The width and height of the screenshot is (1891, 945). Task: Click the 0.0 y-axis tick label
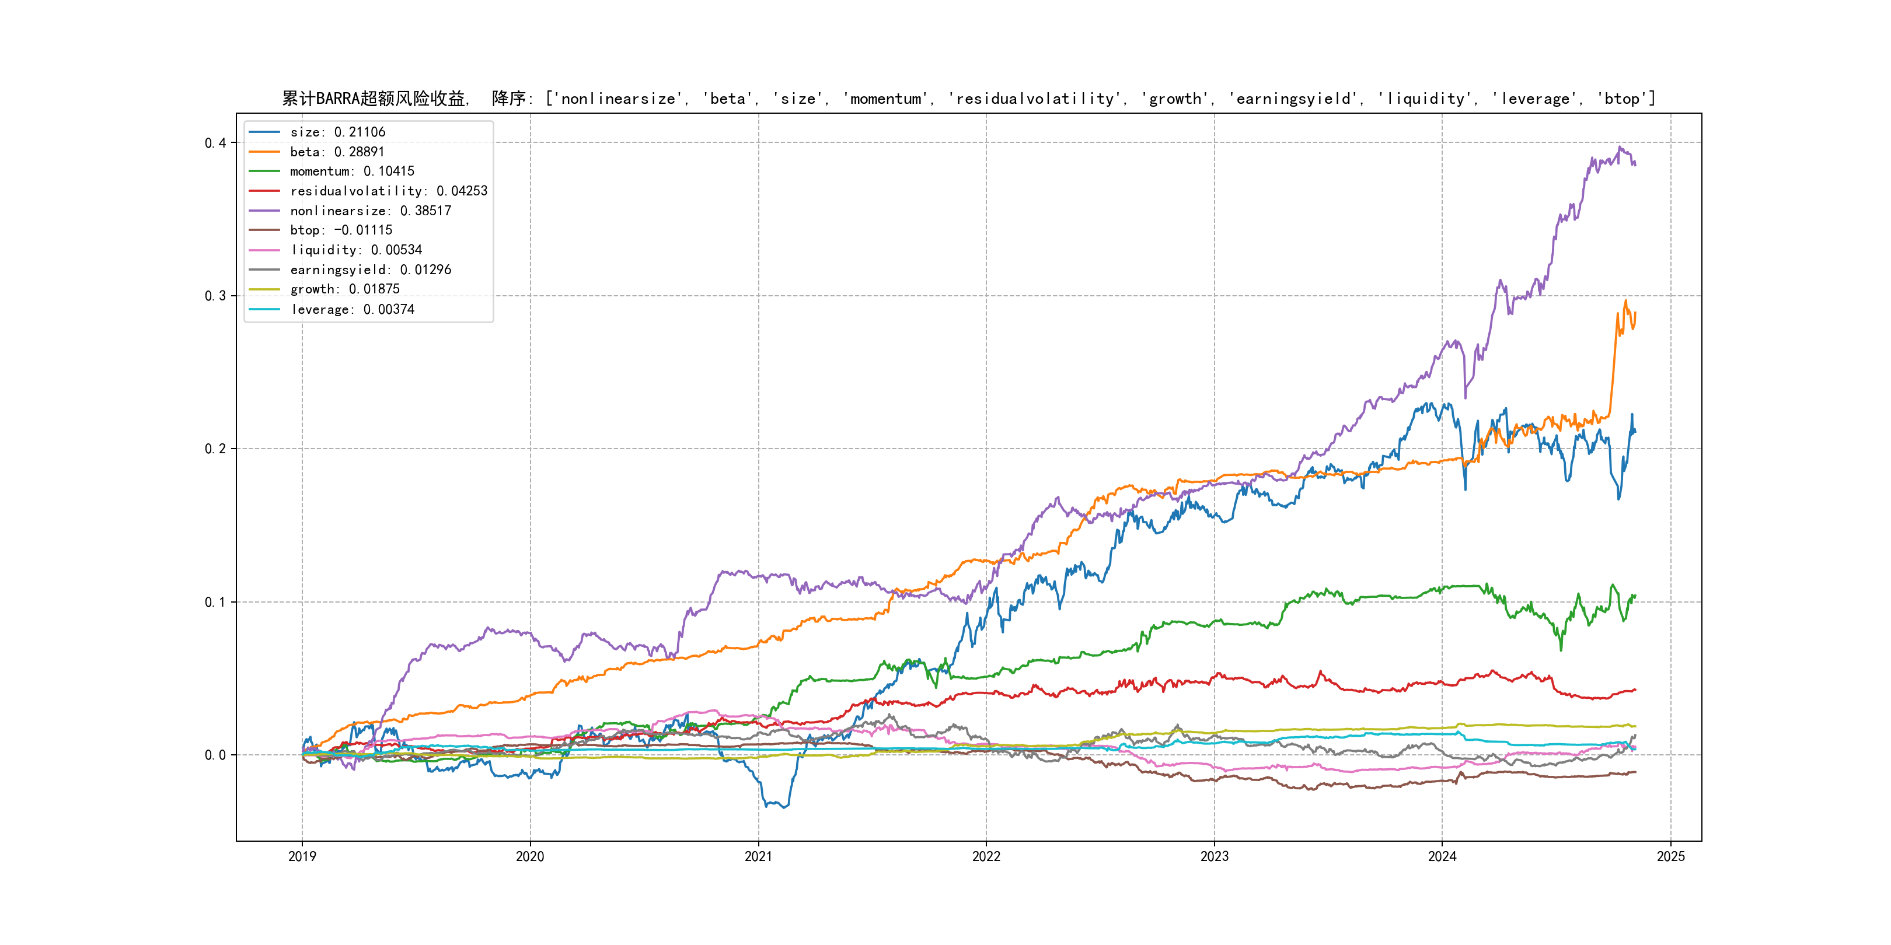coord(215,755)
